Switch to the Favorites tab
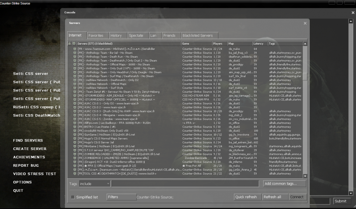The image size is (356, 209). coord(98,35)
